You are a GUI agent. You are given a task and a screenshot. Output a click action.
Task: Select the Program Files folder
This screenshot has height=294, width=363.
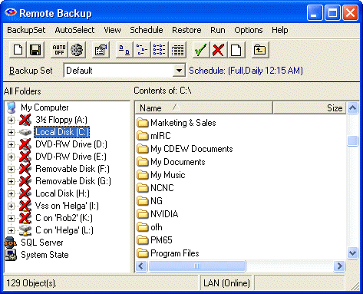(x=168, y=253)
